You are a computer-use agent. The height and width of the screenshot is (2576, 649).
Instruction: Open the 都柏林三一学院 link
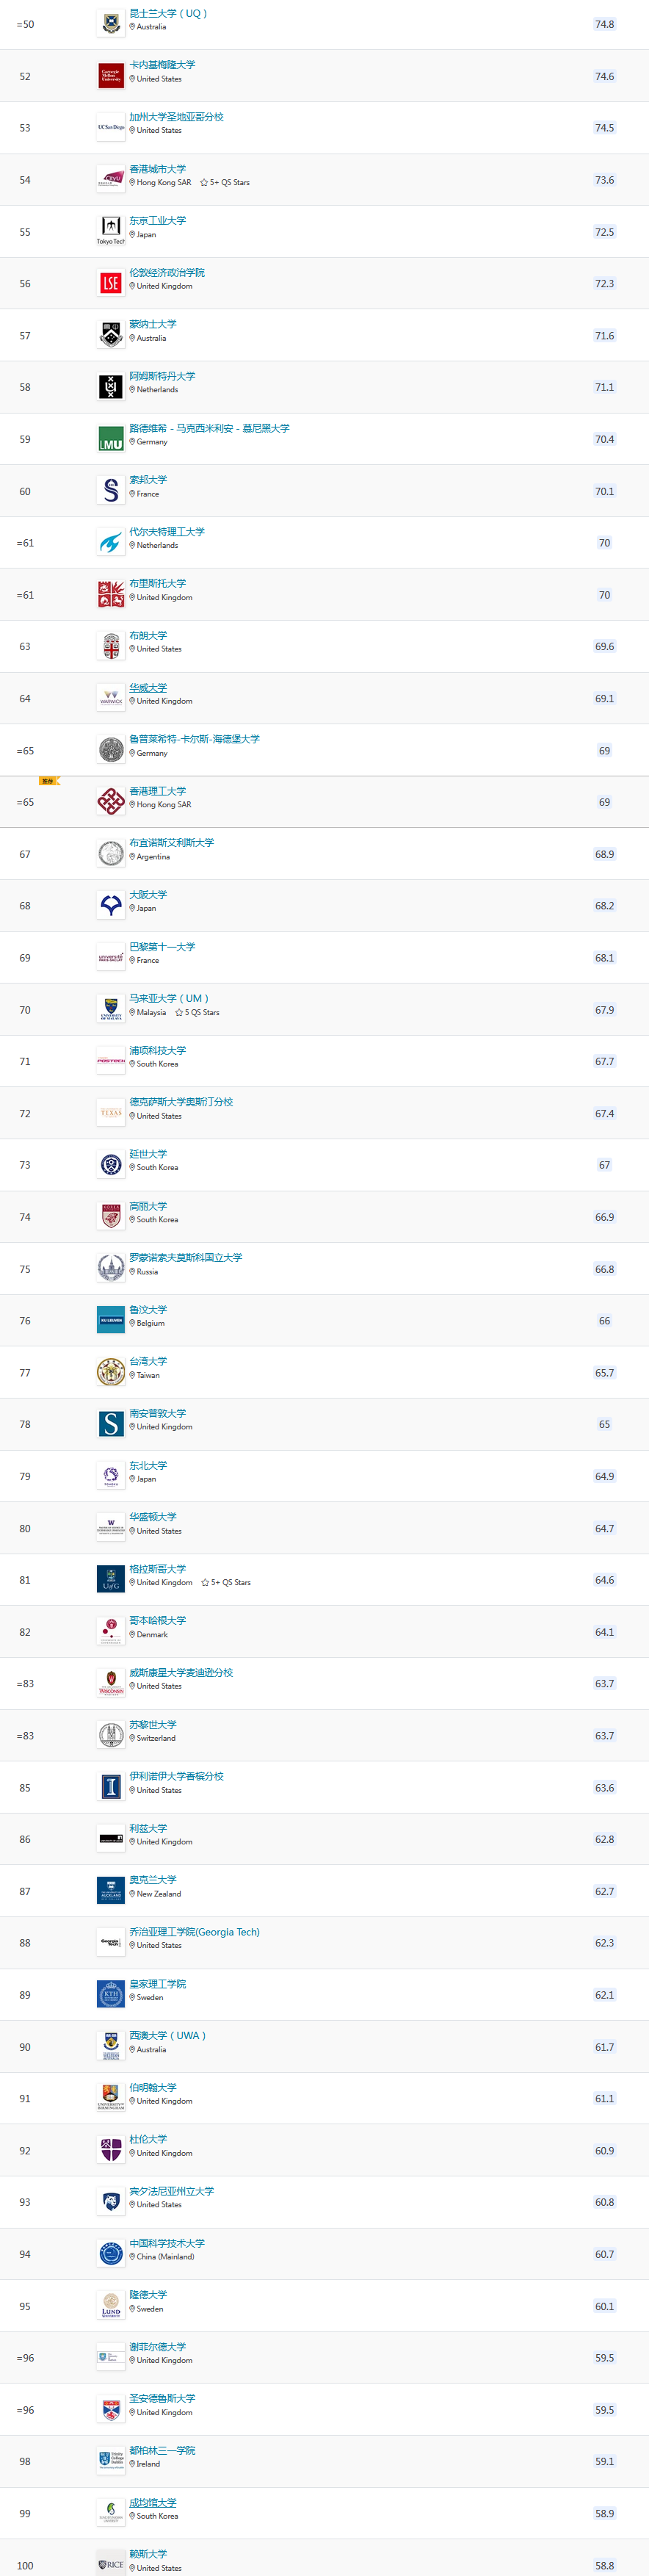point(162,2450)
